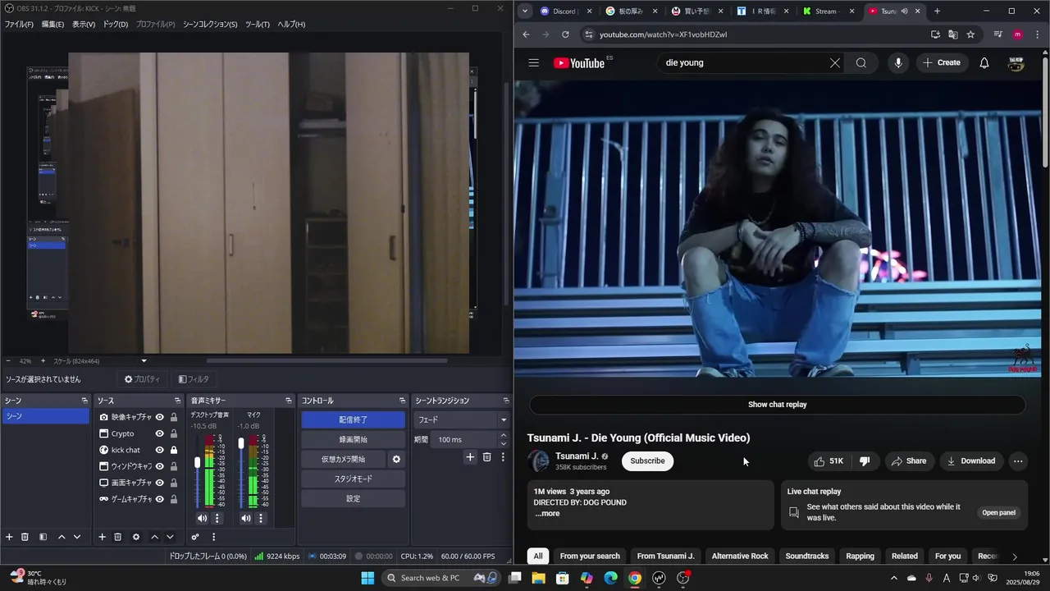Mute the mic channel in mixer
1050x591 pixels.
(245, 518)
